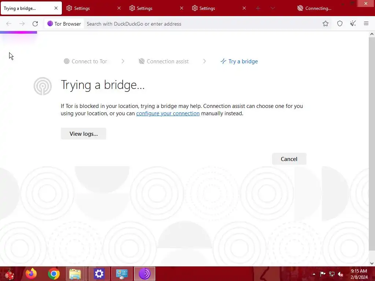Cancel the bridge connection attempt
375x281 pixels.
click(289, 159)
